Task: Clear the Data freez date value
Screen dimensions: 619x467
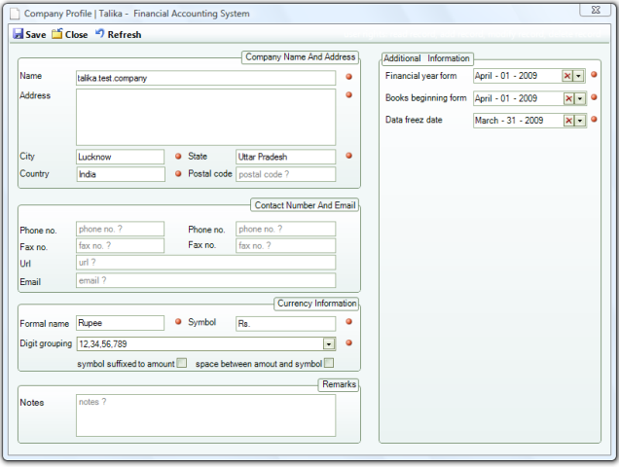Action: pyautogui.click(x=567, y=121)
